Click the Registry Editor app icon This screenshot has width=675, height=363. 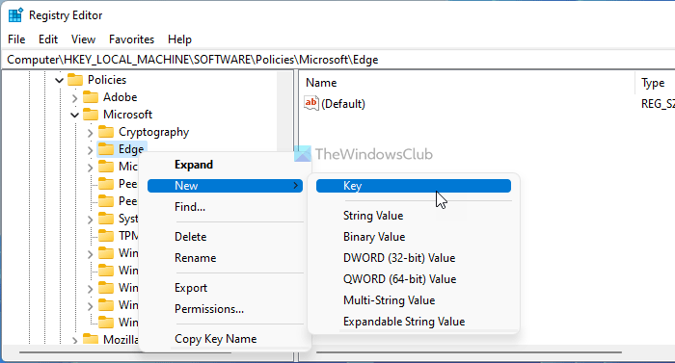point(15,15)
